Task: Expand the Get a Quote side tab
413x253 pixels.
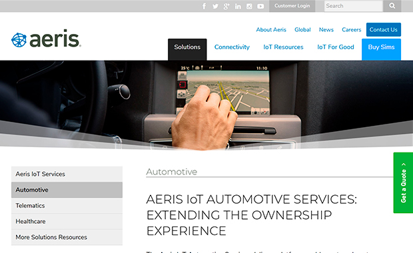Action: pyautogui.click(x=403, y=182)
